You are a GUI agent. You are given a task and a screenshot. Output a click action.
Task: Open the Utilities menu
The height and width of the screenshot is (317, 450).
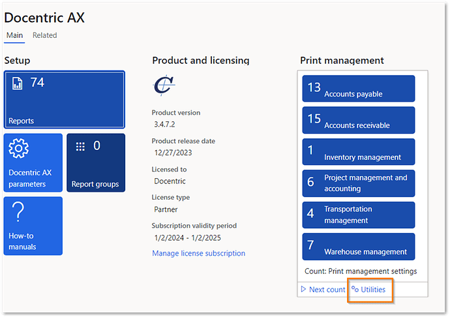pos(368,290)
